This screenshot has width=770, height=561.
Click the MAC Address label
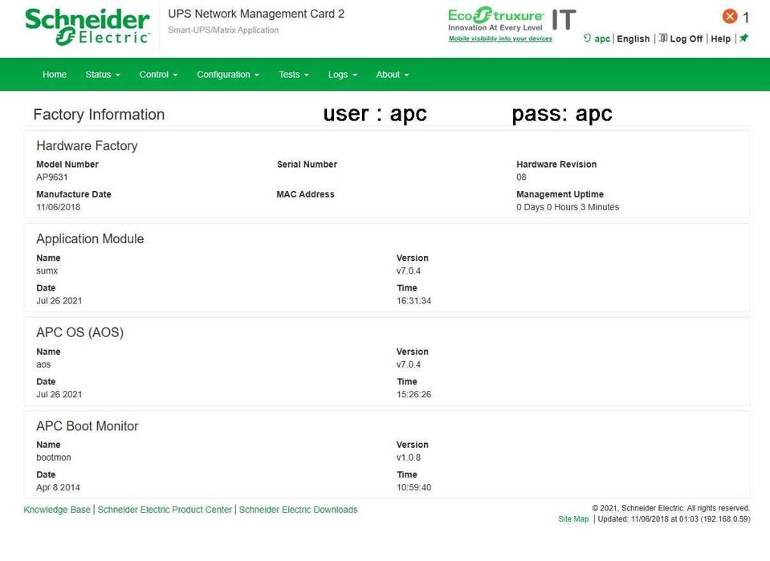(x=305, y=194)
